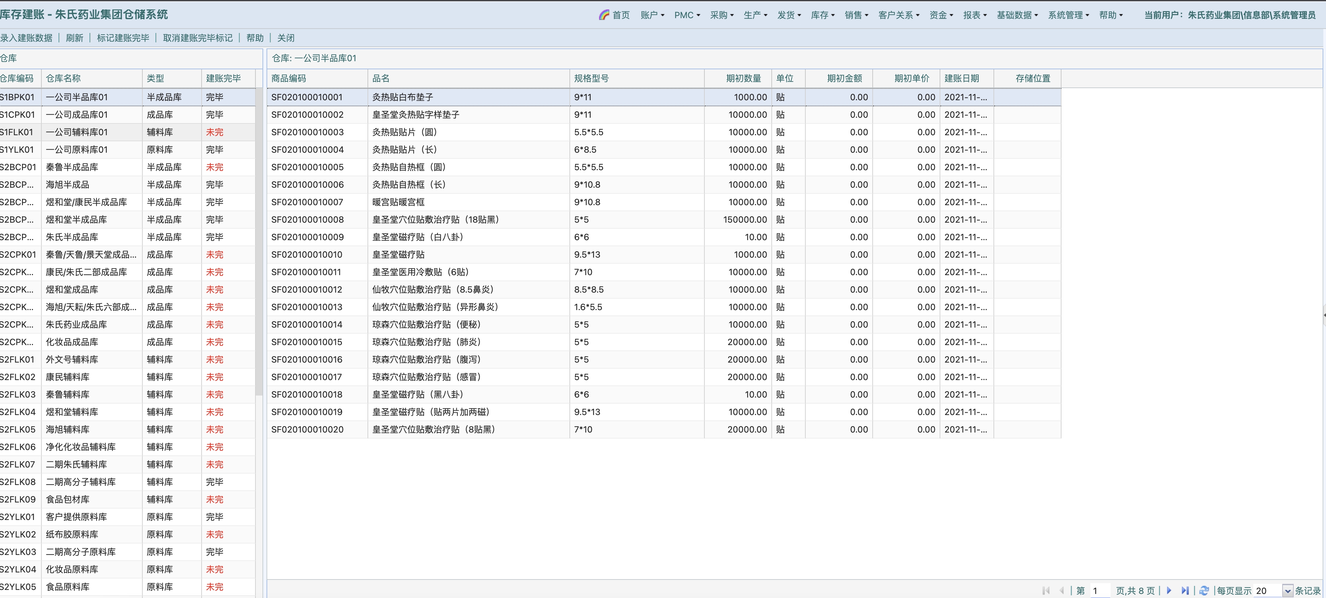The image size is (1326, 598).
Task: Sort by 期初数量 column header
Action: point(743,78)
